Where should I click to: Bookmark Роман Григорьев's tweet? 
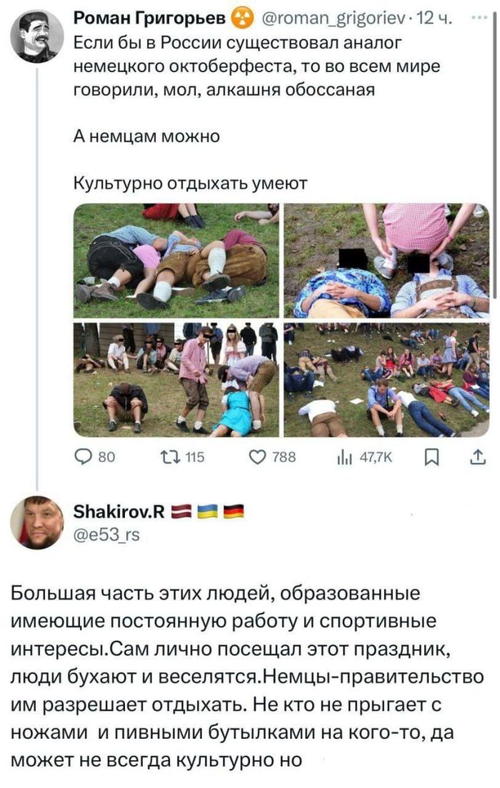click(x=431, y=457)
